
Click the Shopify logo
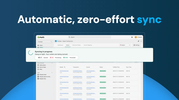(41, 37)
